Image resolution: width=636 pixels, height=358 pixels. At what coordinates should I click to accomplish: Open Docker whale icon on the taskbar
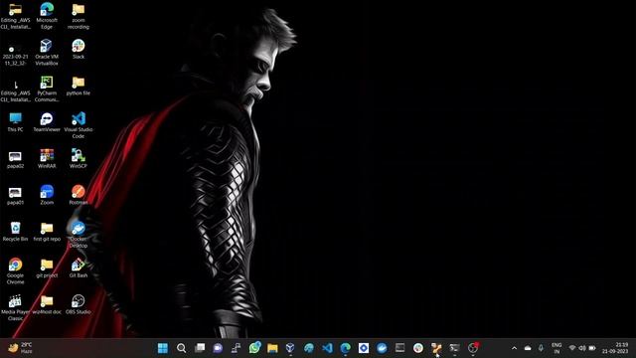click(x=382, y=348)
